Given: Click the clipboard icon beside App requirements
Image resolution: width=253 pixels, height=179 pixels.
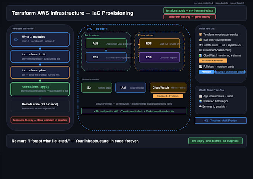Looking at the screenshot, I should coord(201,96).
